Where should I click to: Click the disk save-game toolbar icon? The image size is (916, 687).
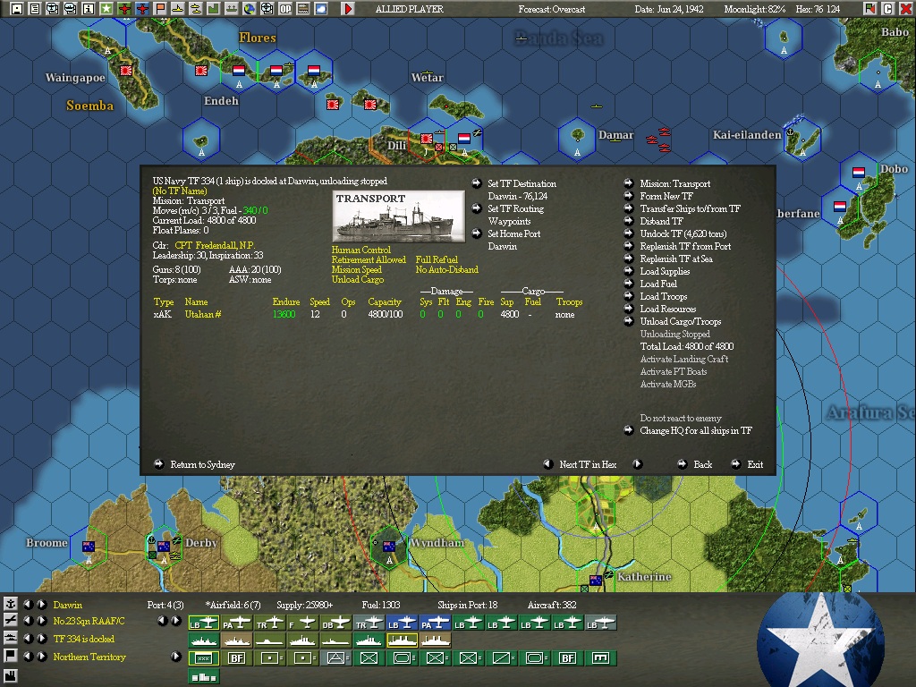click(17, 9)
